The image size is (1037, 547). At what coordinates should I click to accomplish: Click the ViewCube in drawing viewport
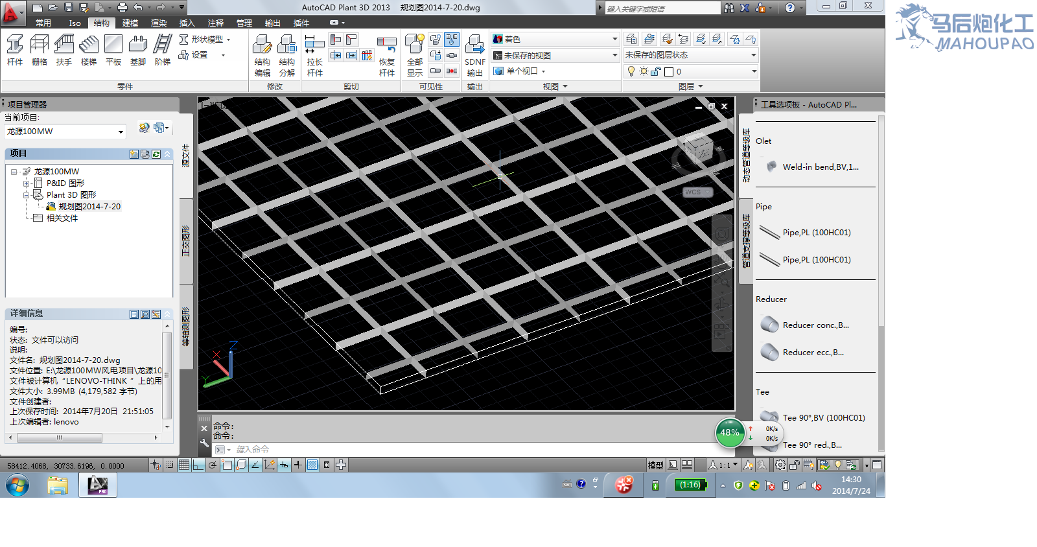point(698,149)
